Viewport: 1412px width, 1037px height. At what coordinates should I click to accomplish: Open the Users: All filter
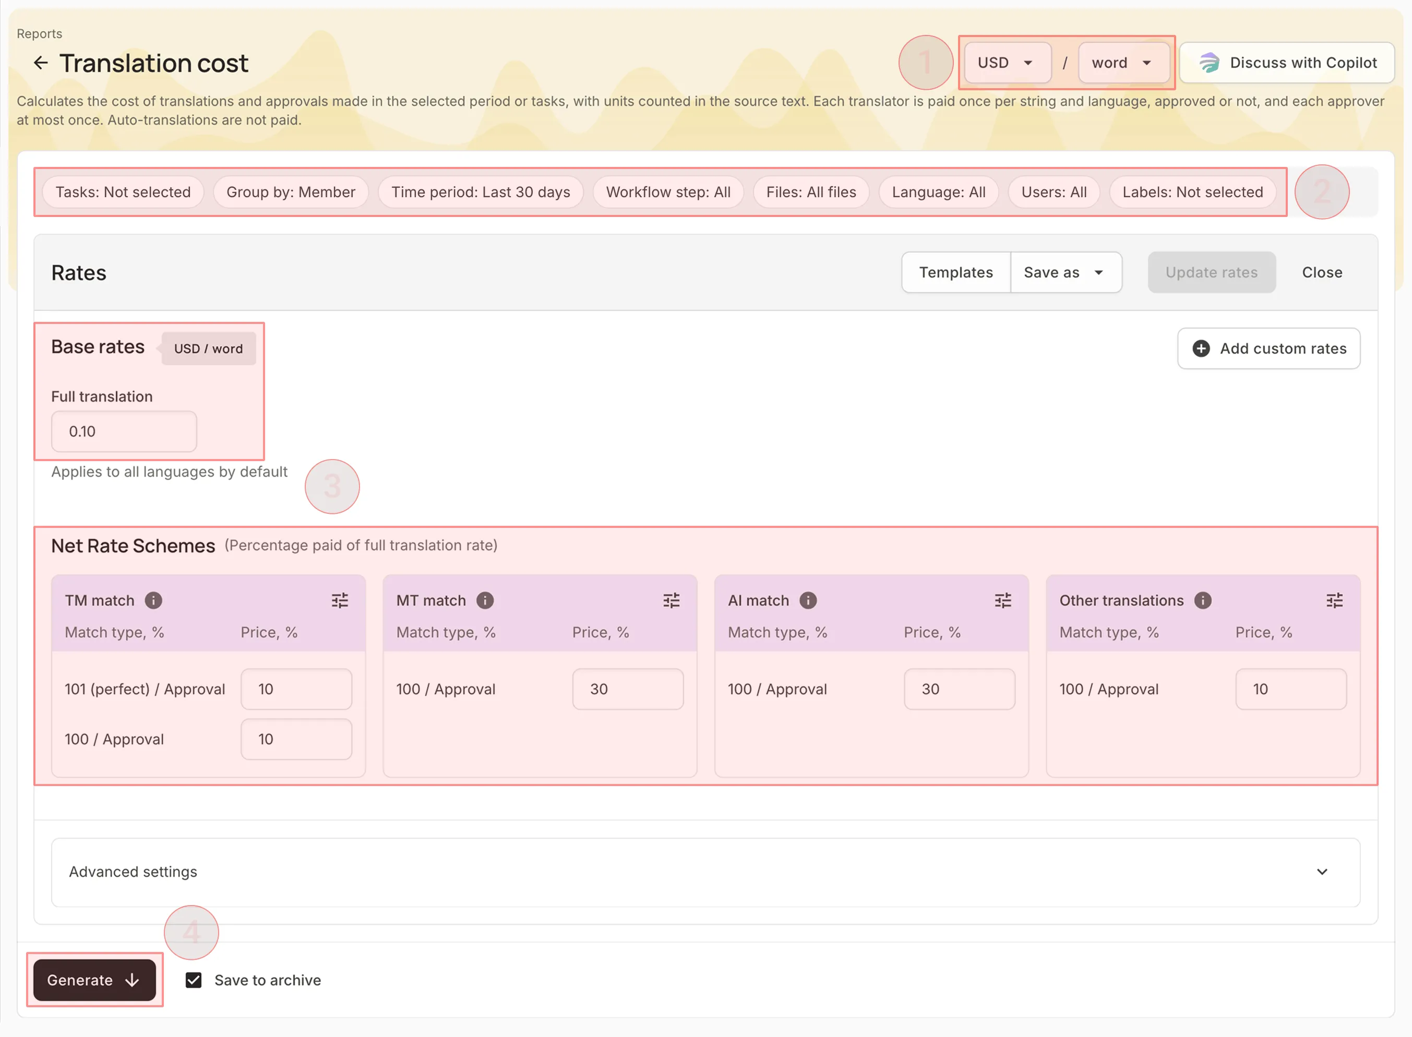pyautogui.click(x=1054, y=192)
